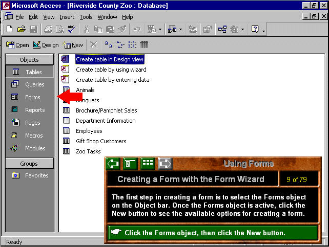
Task: Select the Gift Shop Customers table
Action: point(101,141)
